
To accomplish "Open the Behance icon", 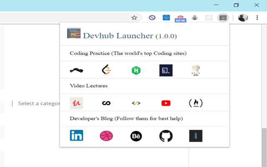I will (x=136, y=136).
